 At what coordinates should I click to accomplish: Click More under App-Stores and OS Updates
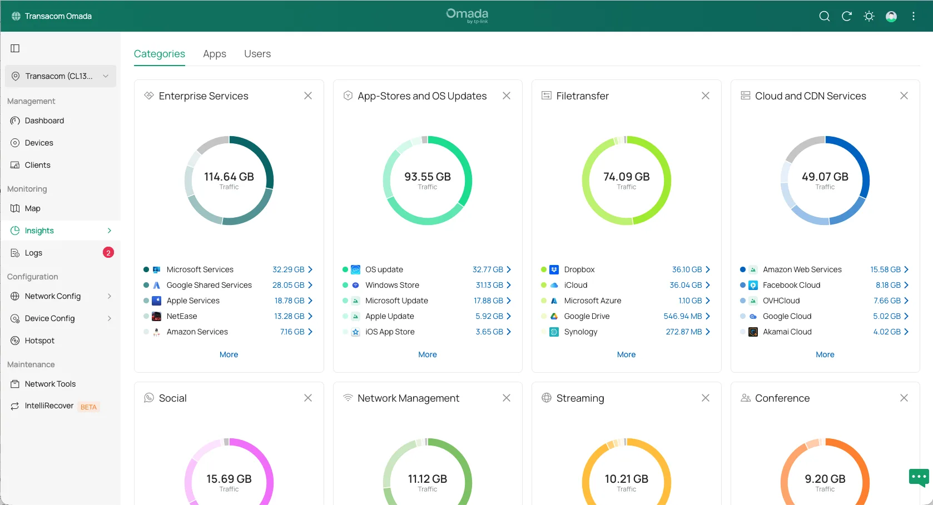(428, 354)
